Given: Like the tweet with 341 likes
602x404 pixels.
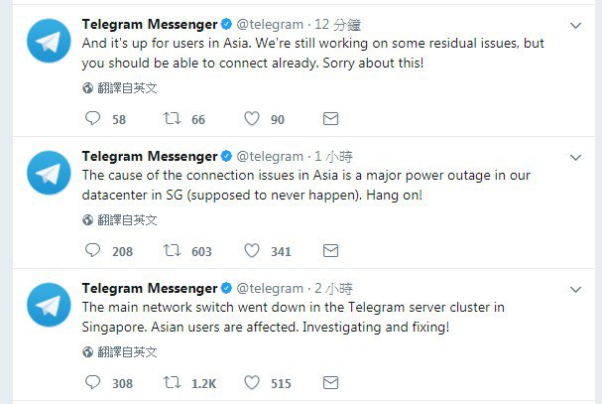Looking at the screenshot, I should [x=252, y=250].
